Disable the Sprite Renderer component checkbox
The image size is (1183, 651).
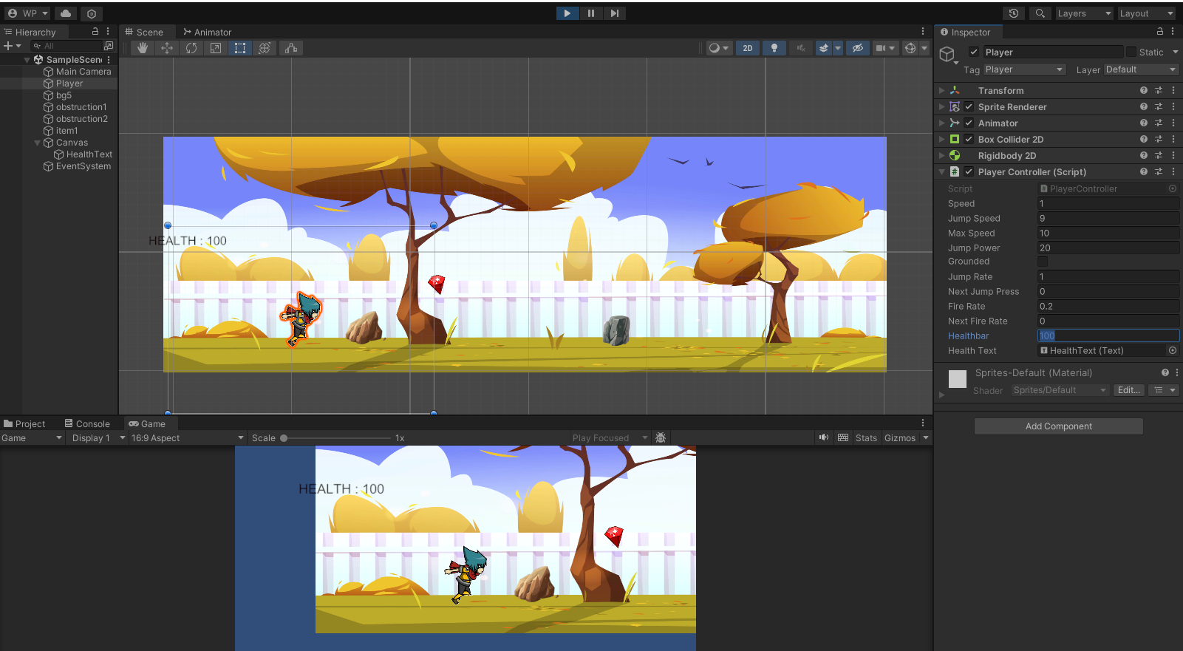[969, 106]
